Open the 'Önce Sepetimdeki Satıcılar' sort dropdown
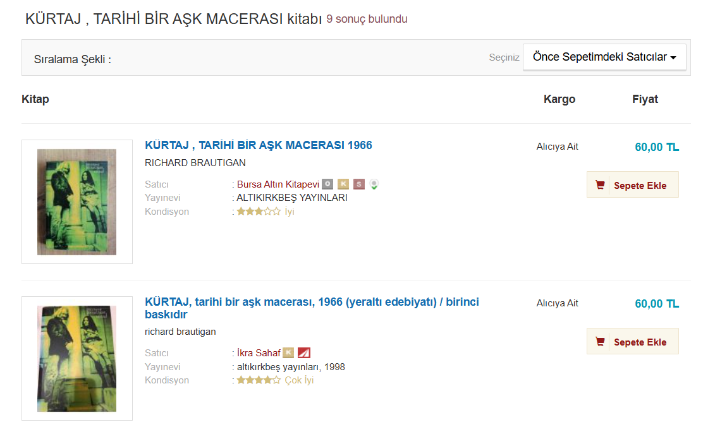 pyautogui.click(x=604, y=57)
